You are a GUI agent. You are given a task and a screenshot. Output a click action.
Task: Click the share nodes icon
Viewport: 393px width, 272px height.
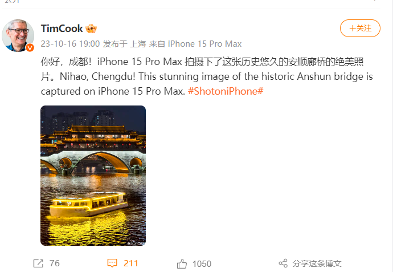[283, 263]
